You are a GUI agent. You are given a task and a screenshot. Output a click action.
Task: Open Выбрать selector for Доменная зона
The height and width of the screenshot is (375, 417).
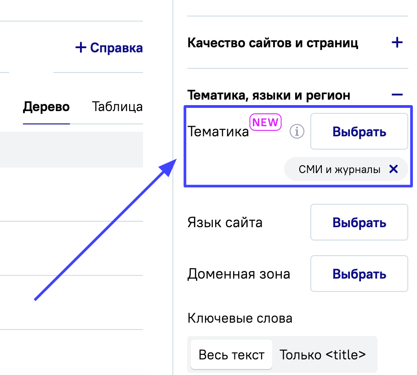coord(359,274)
